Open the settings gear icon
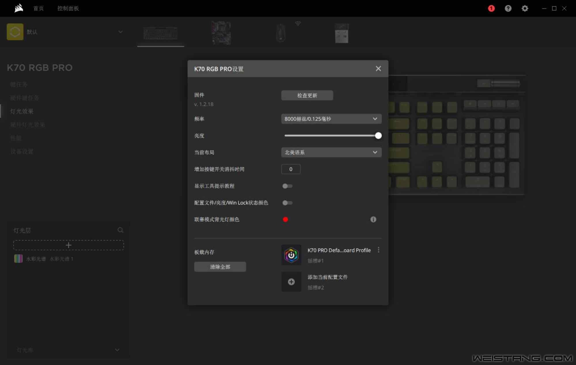 click(x=525, y=8)
